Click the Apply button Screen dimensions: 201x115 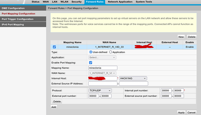coord(181,112)
